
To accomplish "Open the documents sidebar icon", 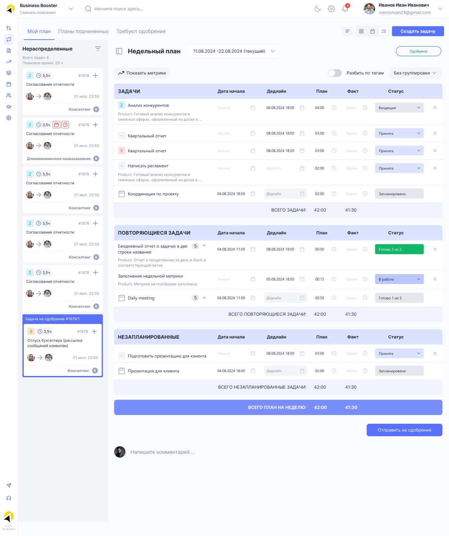I will tap(9, 51).
